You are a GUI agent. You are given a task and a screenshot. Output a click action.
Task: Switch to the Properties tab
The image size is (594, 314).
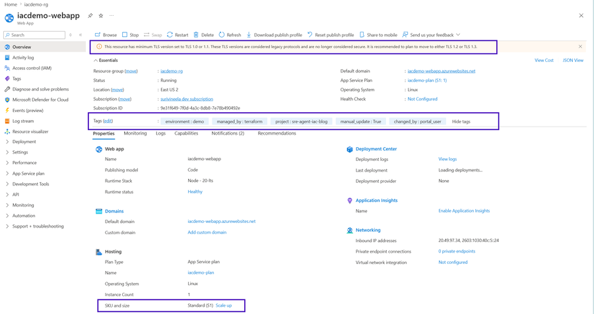104,133
